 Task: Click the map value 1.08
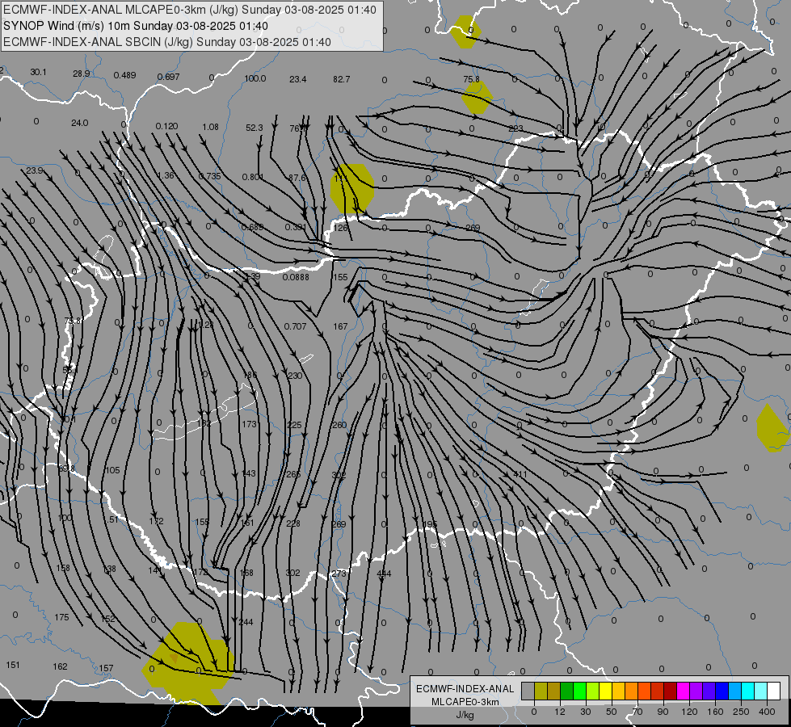click(x=210, y=127)
